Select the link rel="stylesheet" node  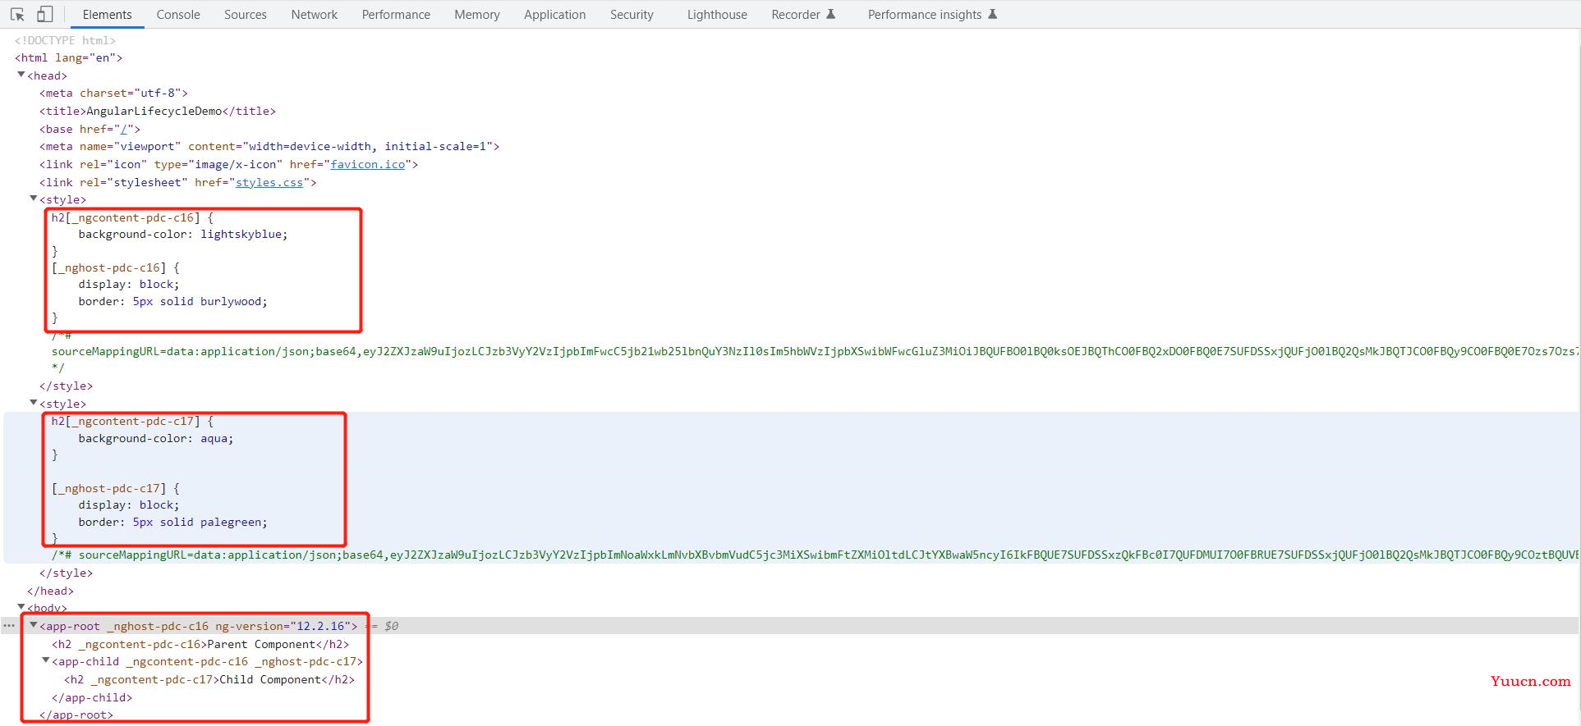coord(178,182)
